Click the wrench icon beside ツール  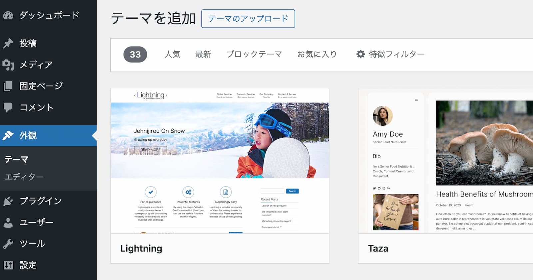[x=8, y=244]
